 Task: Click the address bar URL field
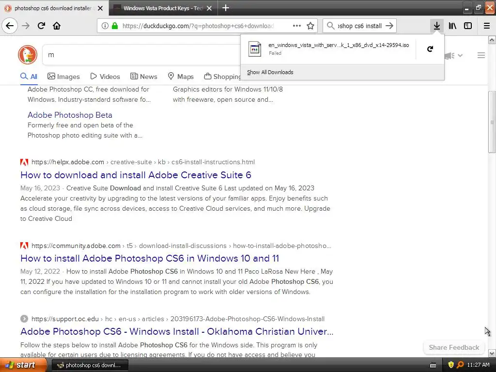(x=198, y=26)
